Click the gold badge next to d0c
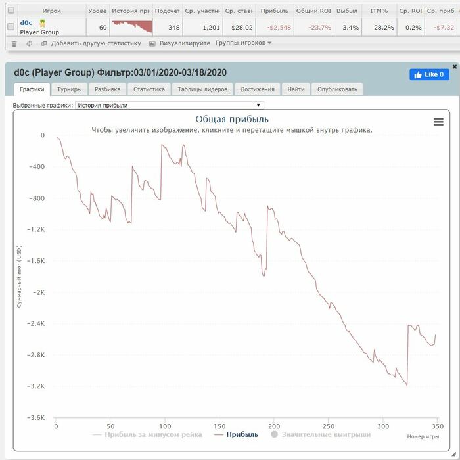Viewport: 460px width, 460px height. pyautogui.click(x=43, y=23)
